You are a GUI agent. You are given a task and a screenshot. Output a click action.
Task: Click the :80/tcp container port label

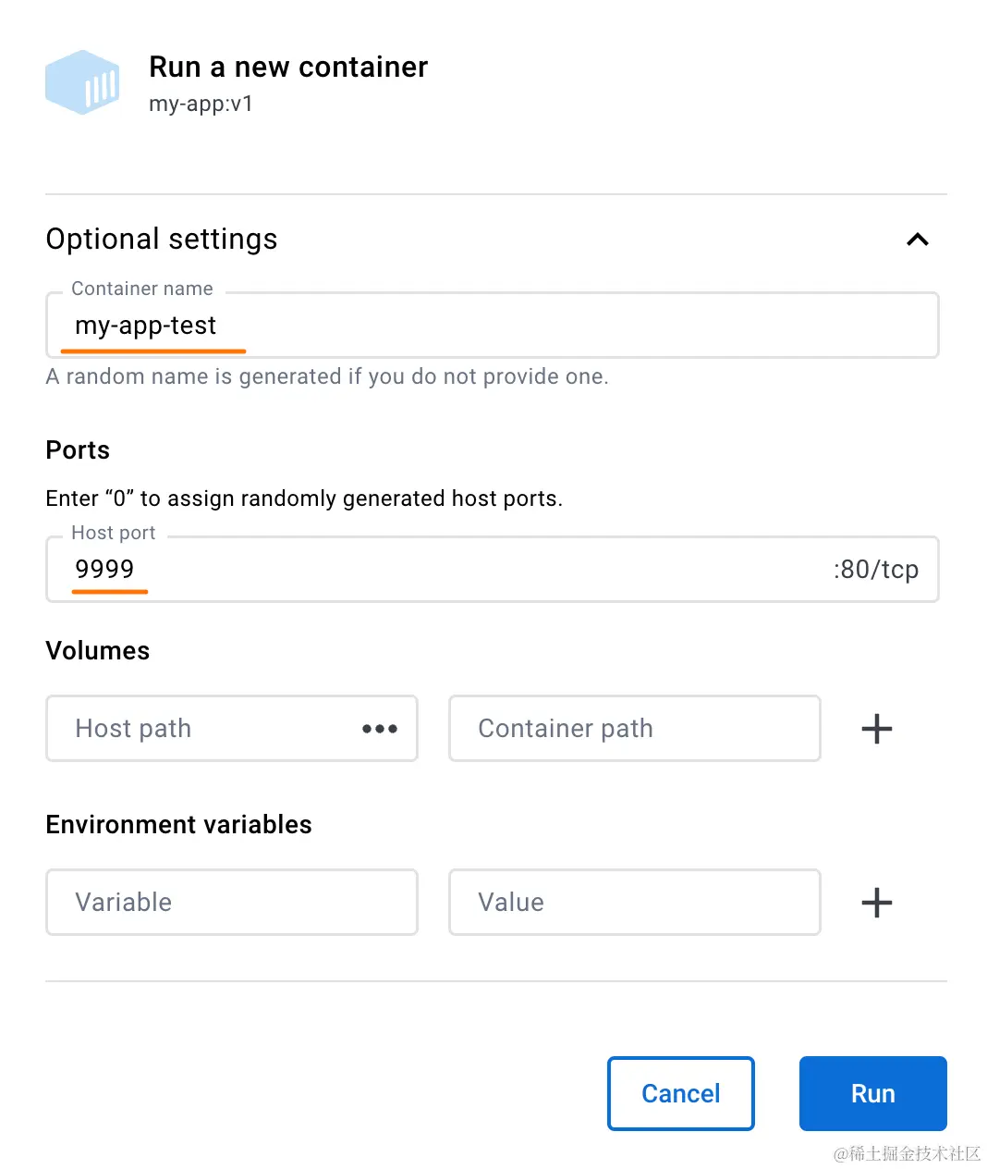pos(875,570)
